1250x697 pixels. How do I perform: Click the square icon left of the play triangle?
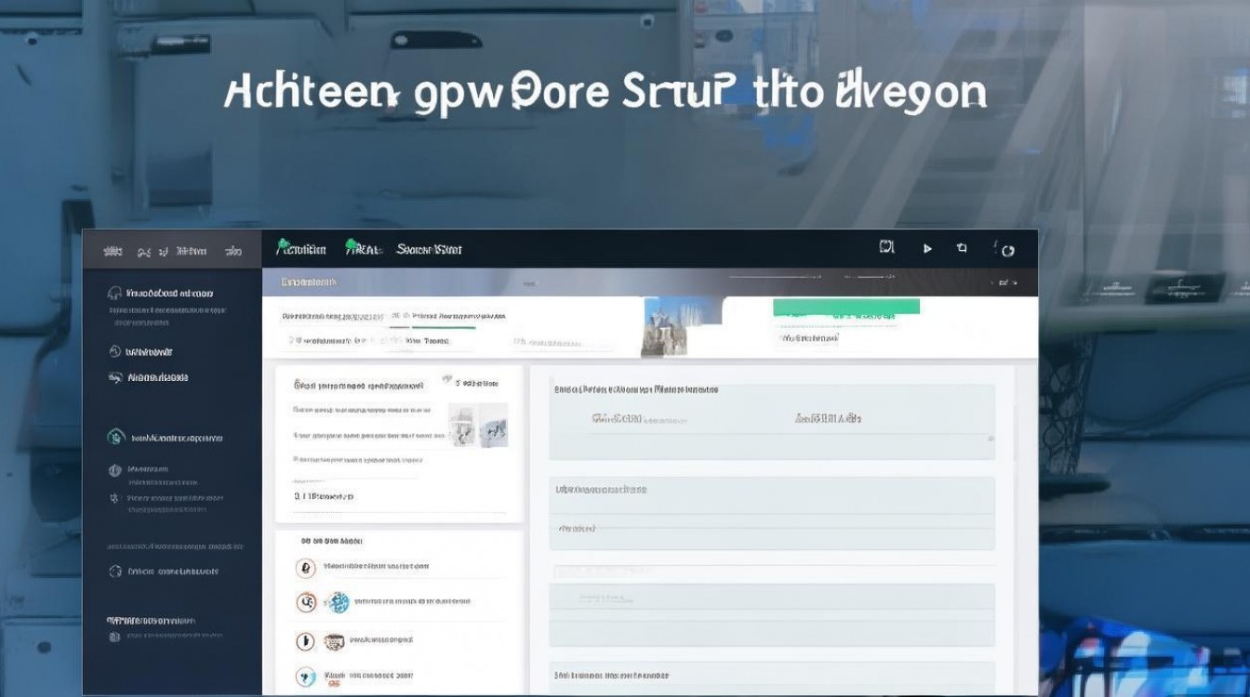click(886, 247)
